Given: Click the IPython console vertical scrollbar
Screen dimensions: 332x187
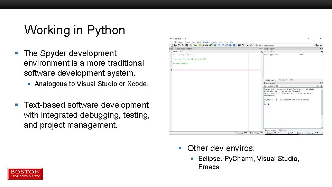Looking at the screenshot, I should coord(322,108).
